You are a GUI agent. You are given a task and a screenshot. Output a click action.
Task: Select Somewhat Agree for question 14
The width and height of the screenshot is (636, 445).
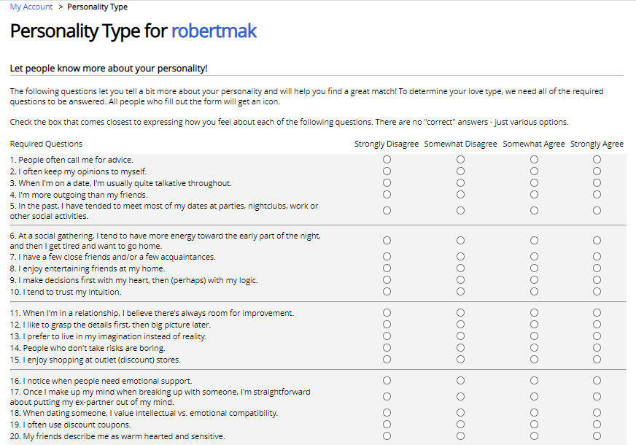point(534,348)
